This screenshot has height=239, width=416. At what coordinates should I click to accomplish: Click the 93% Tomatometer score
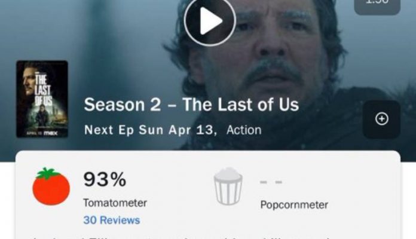click(x=105, y=180)
